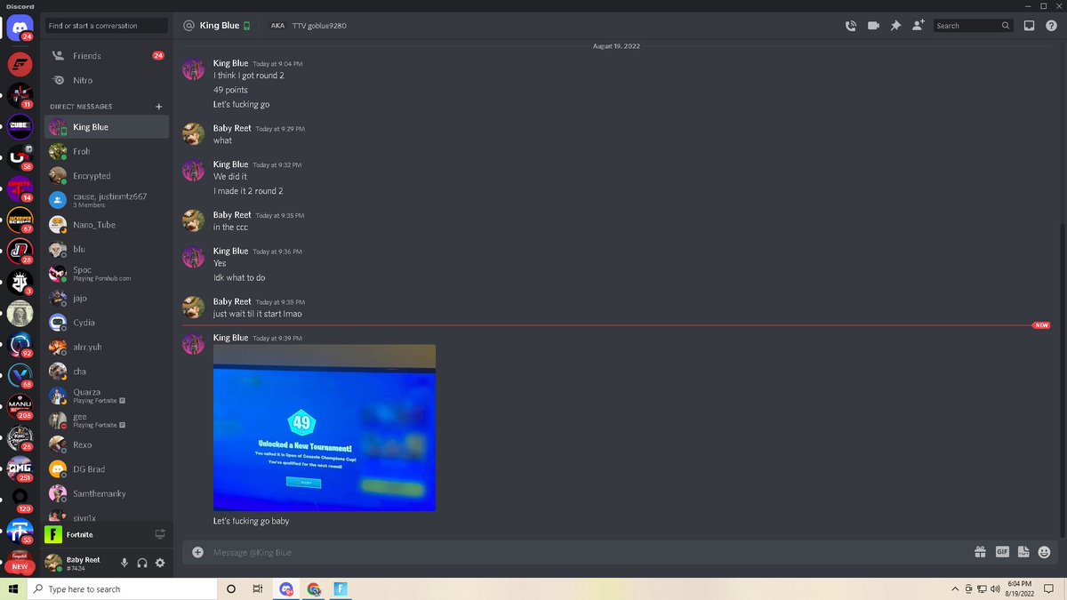Open the sticker picker
The image size is (1067, 600).
coord(1023,552)
